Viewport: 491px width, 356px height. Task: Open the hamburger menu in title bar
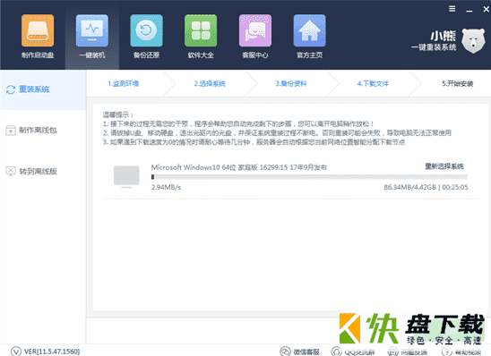point(452,9)
